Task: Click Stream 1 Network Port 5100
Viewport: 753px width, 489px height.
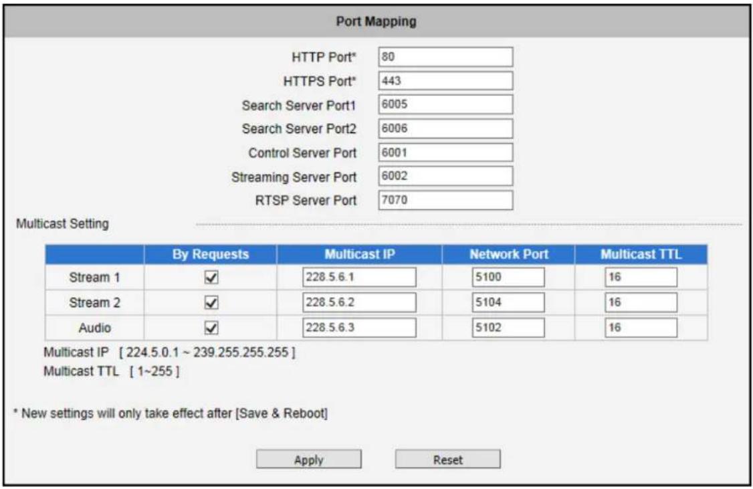Action: pyautogui.click(x=508, y=277)
